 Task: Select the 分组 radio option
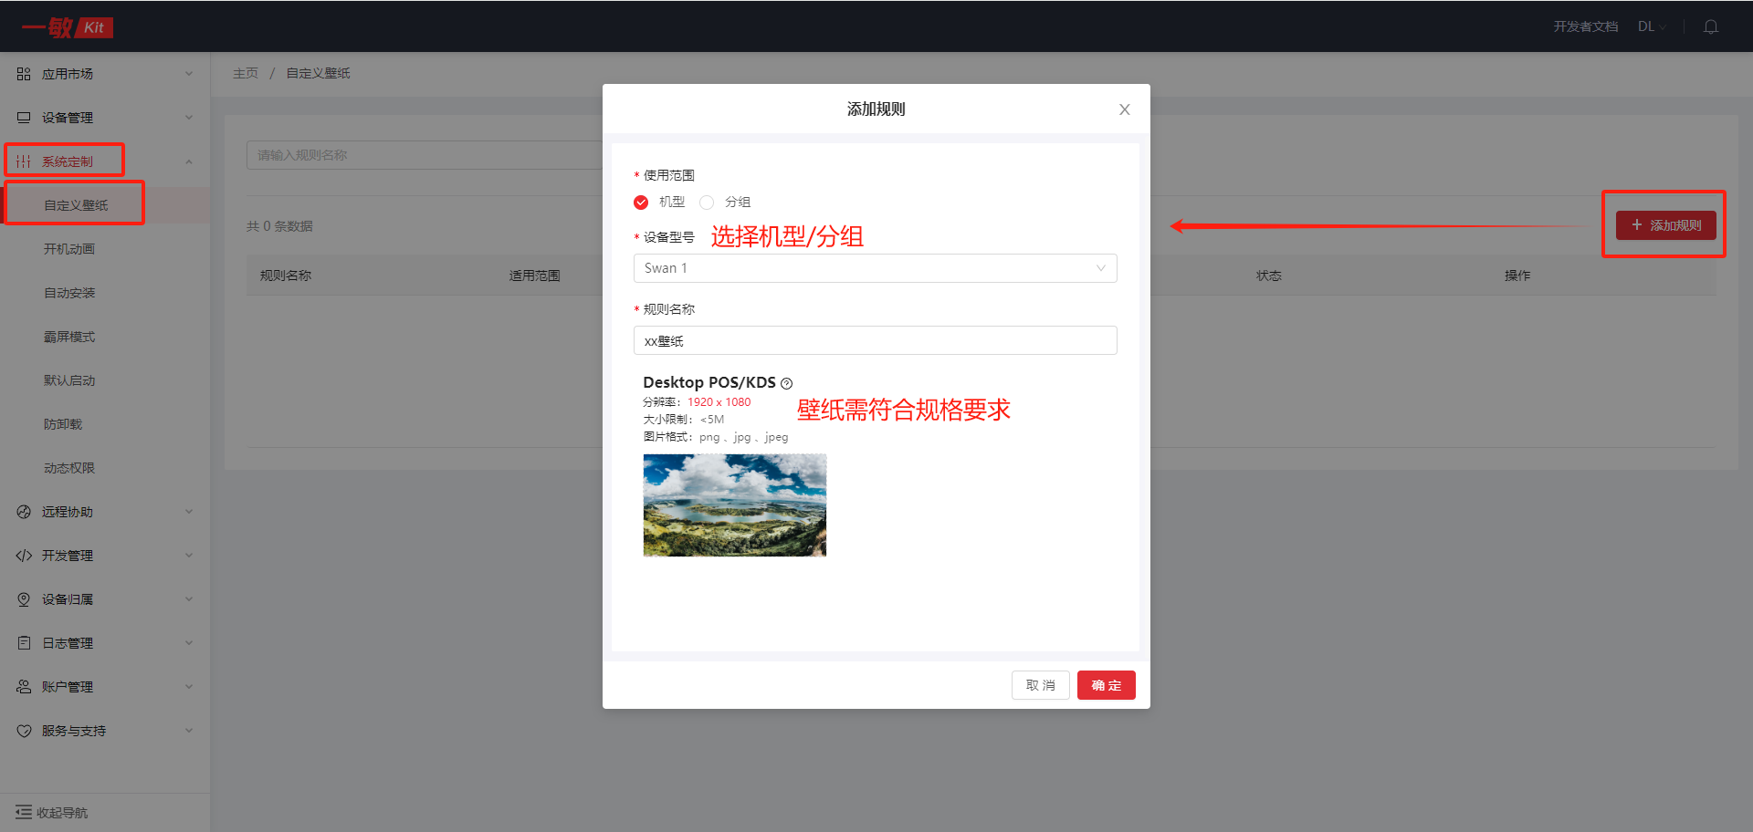point(707,203)
